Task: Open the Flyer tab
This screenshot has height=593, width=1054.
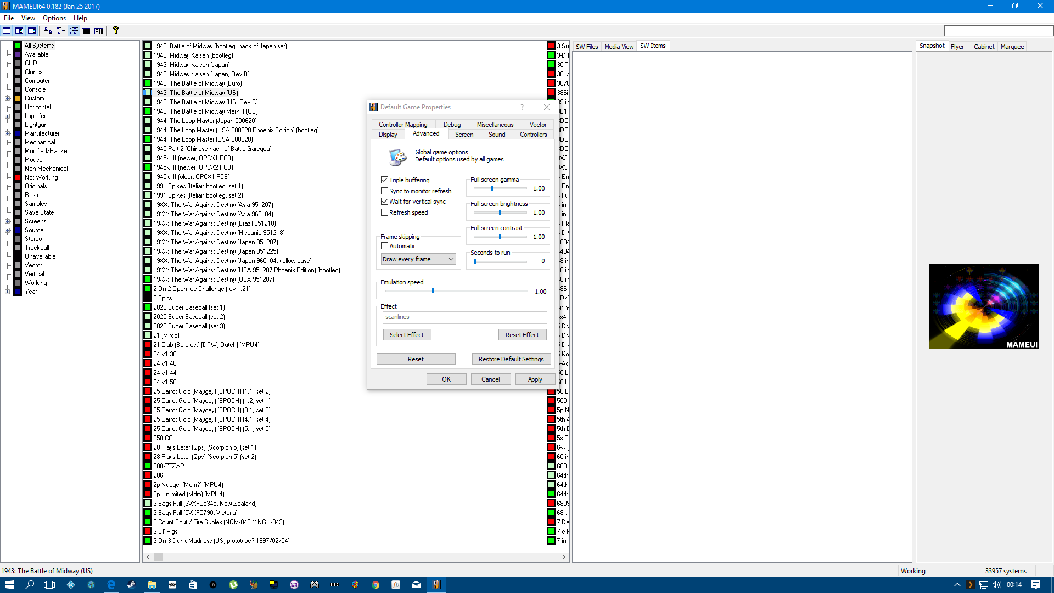Action: coord(957,47)
